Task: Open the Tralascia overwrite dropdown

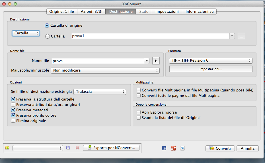Action: pyautogui.click(x=100, y=92)
